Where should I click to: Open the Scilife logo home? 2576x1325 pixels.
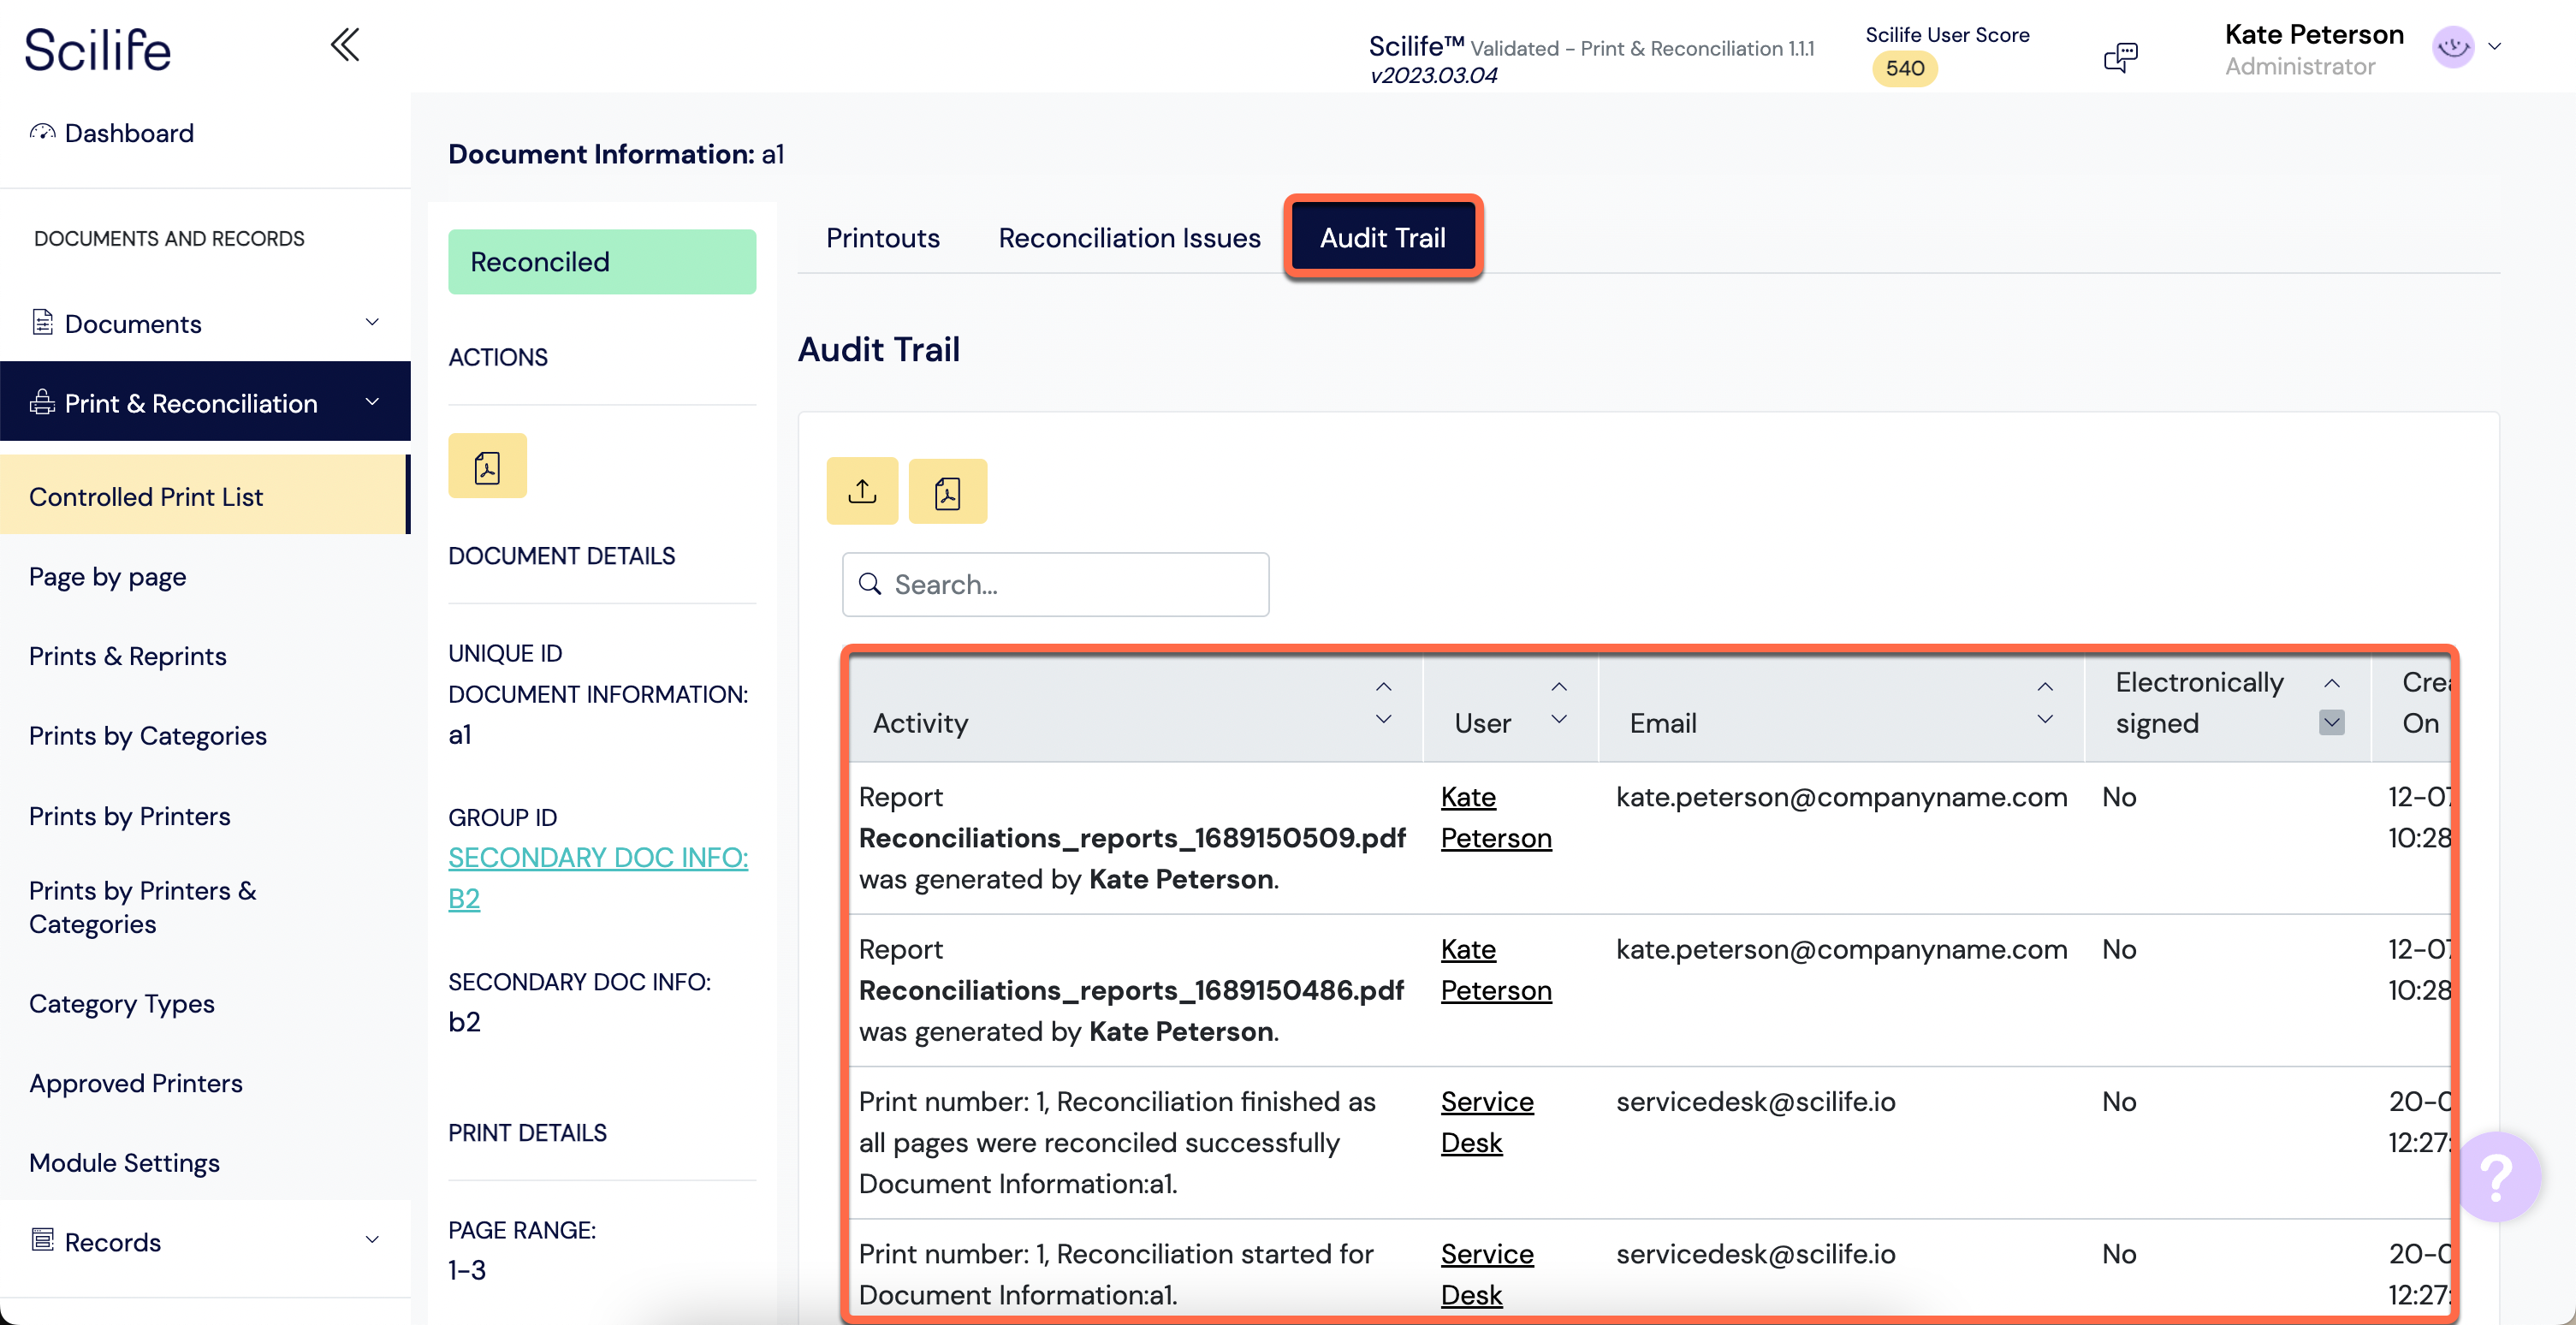pos(98,49)
